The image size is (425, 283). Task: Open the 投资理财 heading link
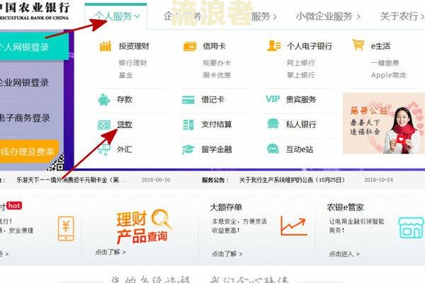pyautogui.click(x=134, y=46)
